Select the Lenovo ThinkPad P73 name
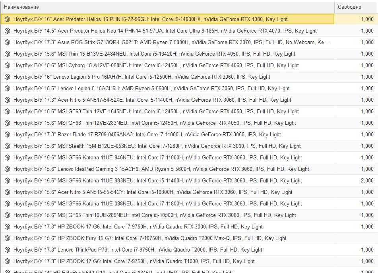This screenshot has height=273, width=378. (138, 250)
